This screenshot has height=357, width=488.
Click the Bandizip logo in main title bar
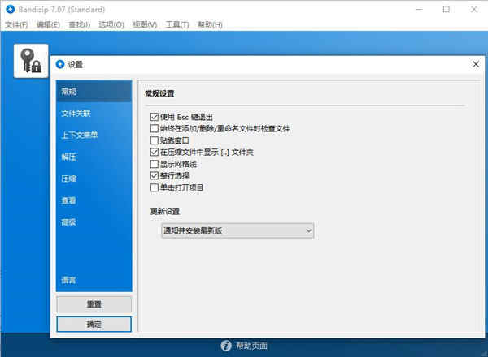[x=11, y=10]
